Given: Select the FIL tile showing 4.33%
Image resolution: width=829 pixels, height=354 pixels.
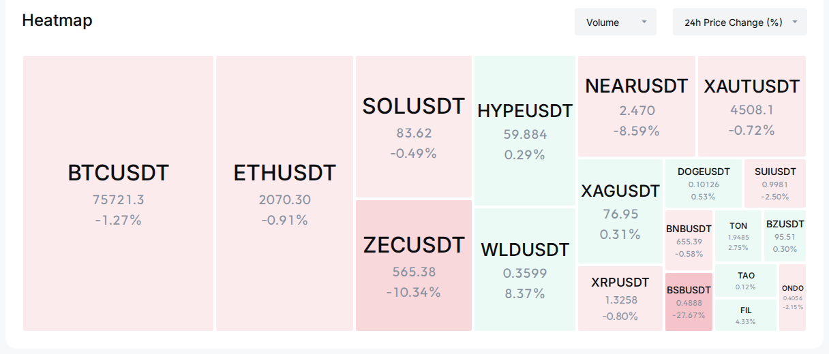Looking at the screenshot, I should coord(746,315).
